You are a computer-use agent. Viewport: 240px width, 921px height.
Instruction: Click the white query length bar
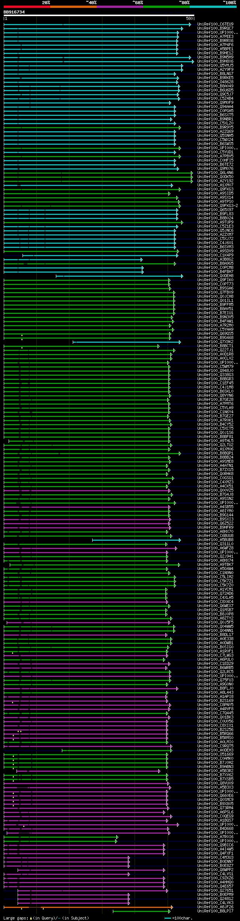(99, 15)
